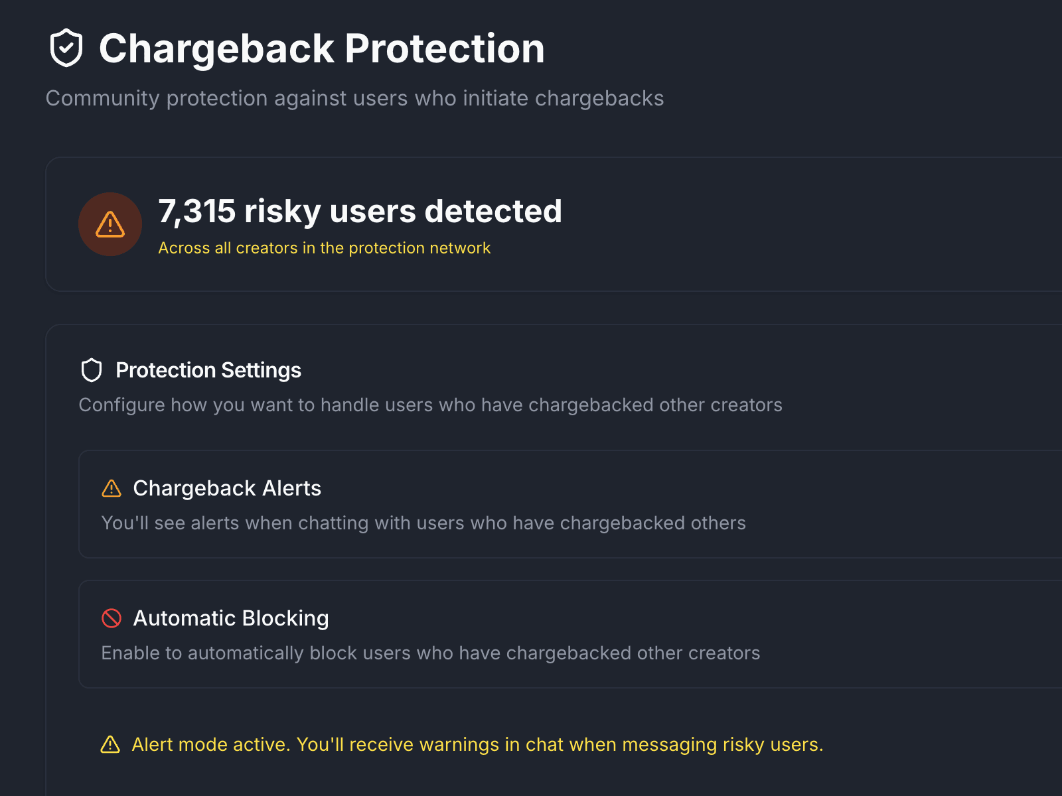The image size is (1062, 796).
Task: Click the Chargeback Protection page title
Action: 321,48
